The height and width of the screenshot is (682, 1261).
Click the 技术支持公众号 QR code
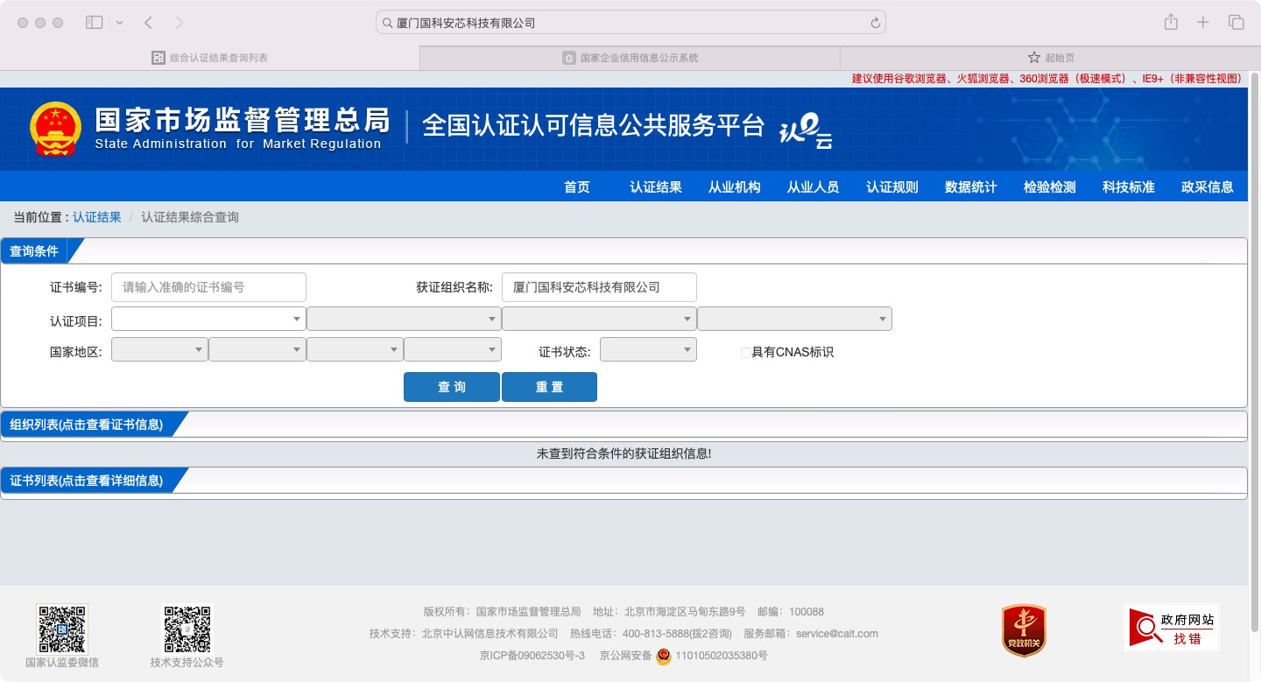click(x=187, y=629)
